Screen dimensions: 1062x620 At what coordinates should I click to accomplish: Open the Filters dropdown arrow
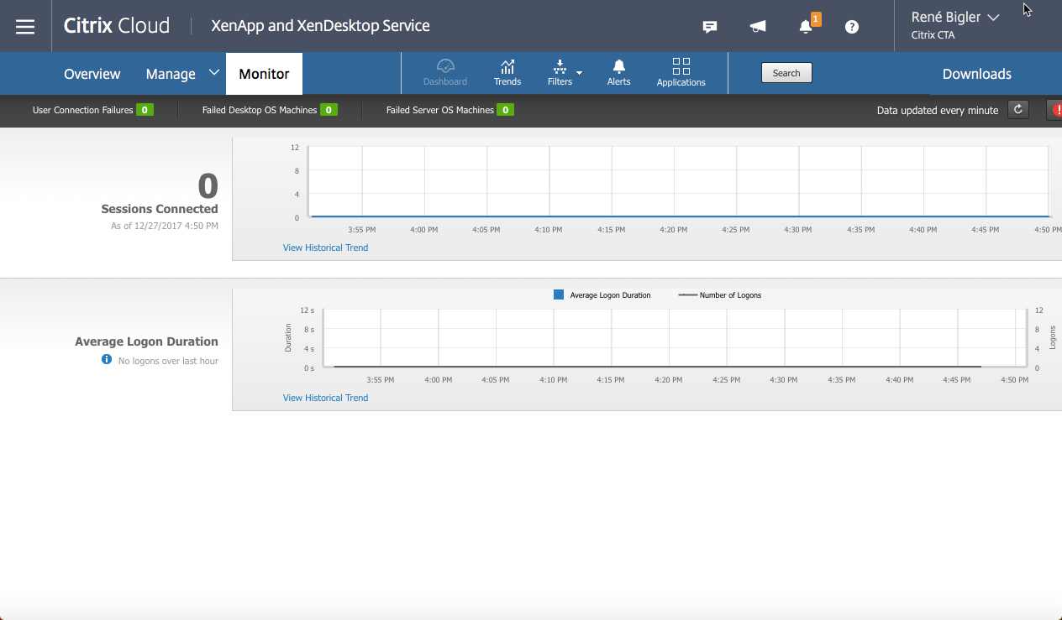tap(580, 74)
